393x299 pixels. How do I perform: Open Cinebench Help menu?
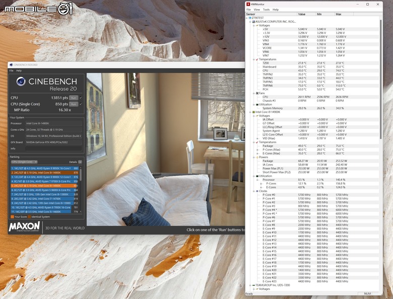(19, 71)
